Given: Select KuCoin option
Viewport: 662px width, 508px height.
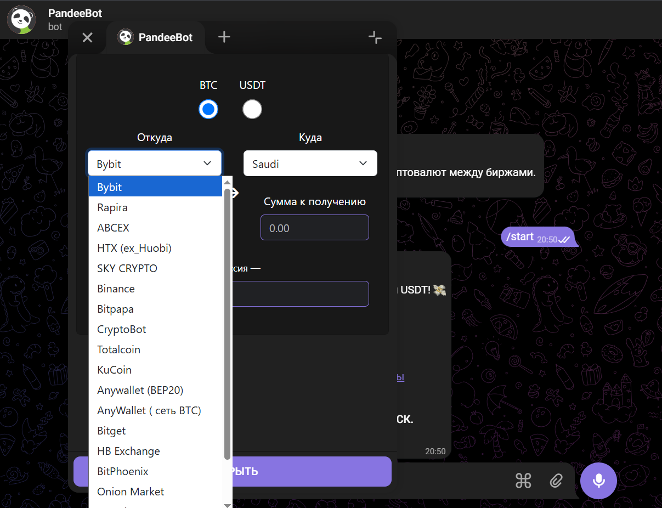Looking at the screenshot, I should pos(155,370).
